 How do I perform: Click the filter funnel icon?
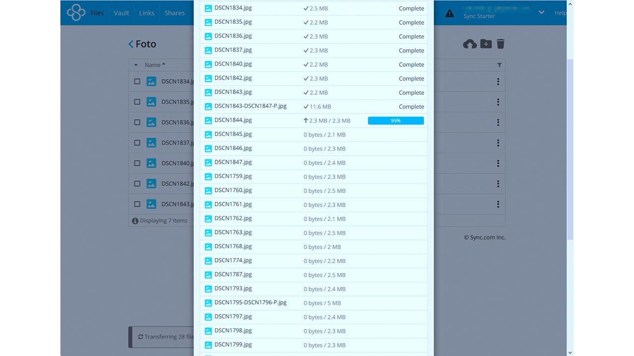pyautogui.click(x=499, y=65)
